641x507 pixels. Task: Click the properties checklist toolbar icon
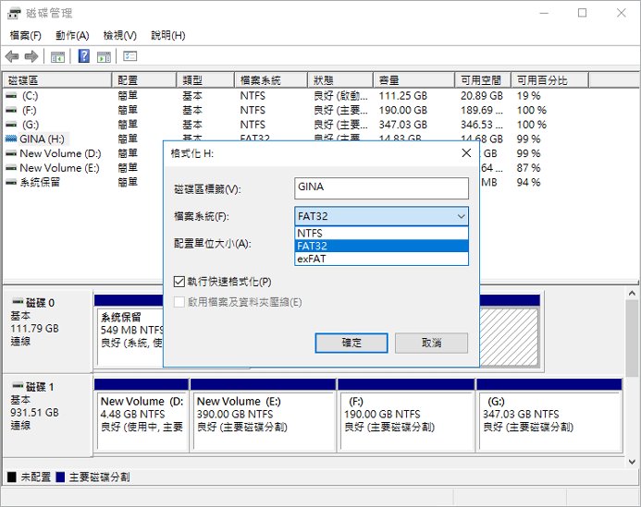pyautogui.click(x=130, y=56)
